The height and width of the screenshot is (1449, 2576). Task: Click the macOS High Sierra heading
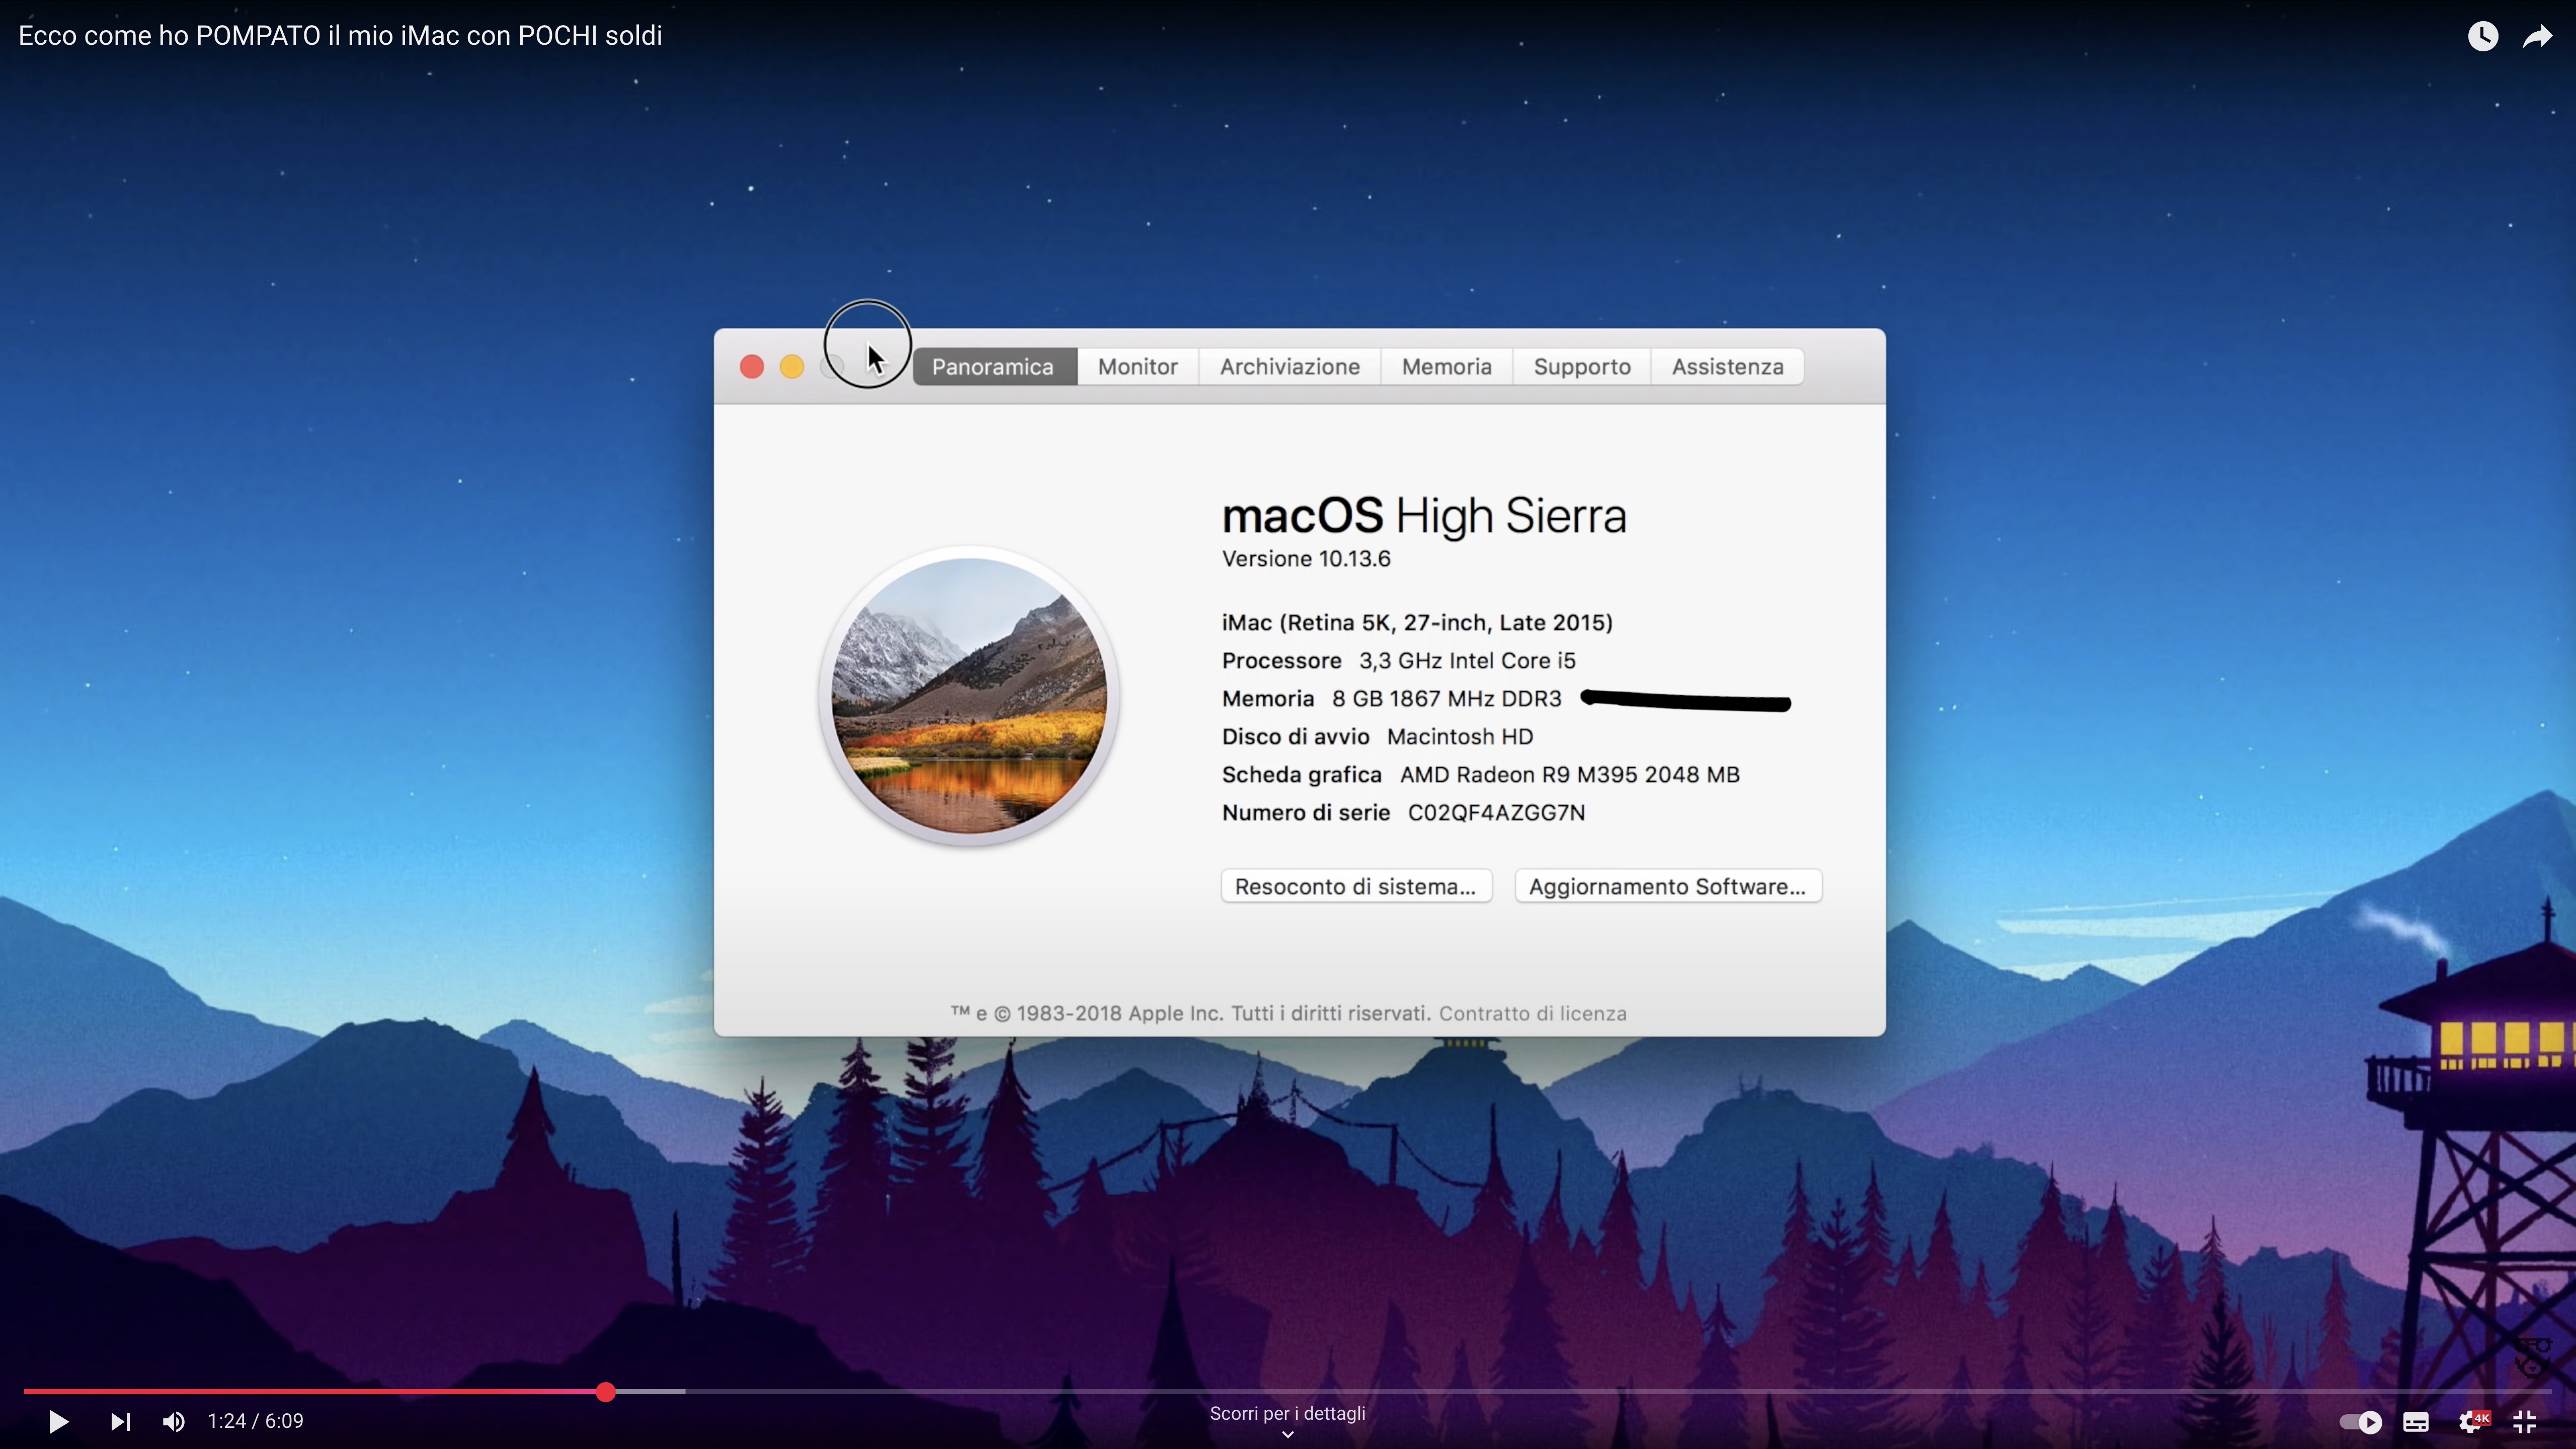coord(1424,516)
